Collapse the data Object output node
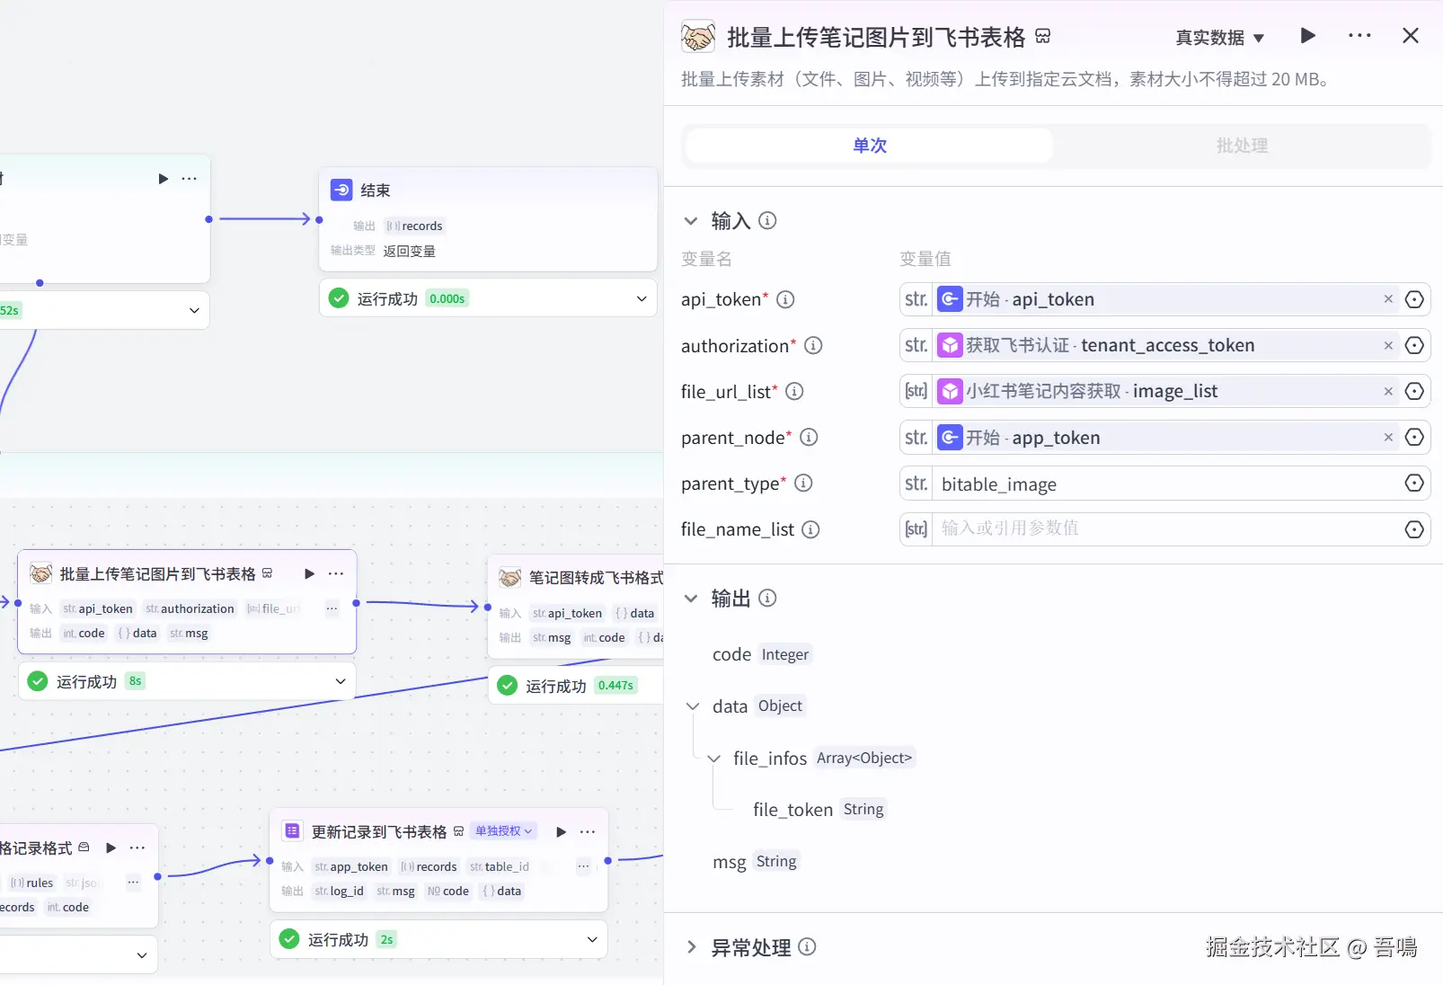 click(693, 706)
